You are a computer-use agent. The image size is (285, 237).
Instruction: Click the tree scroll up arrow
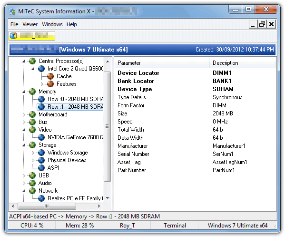pyautogui.click(x=108, y=62)
